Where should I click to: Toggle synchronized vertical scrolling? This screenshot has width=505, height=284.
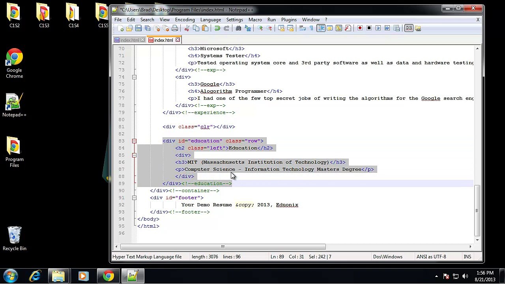pyautogui.click(x=281, y=28)
